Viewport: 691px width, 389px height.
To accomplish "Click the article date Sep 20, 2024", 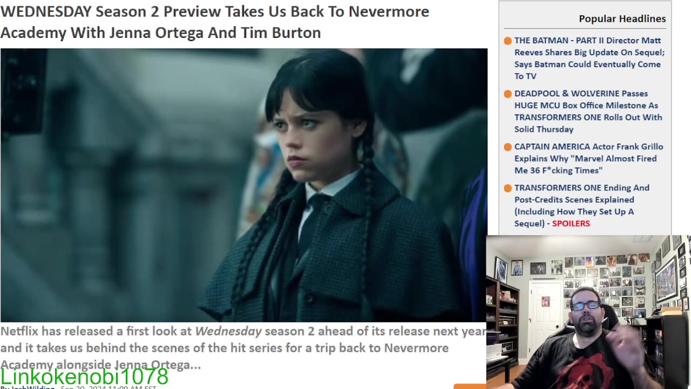I will pos(108,387).
